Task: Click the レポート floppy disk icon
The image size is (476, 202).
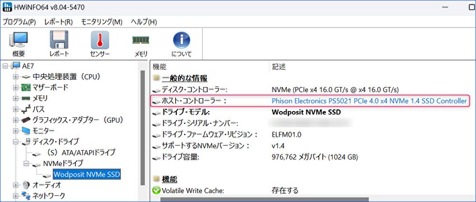Action: (x=59, y=40)
